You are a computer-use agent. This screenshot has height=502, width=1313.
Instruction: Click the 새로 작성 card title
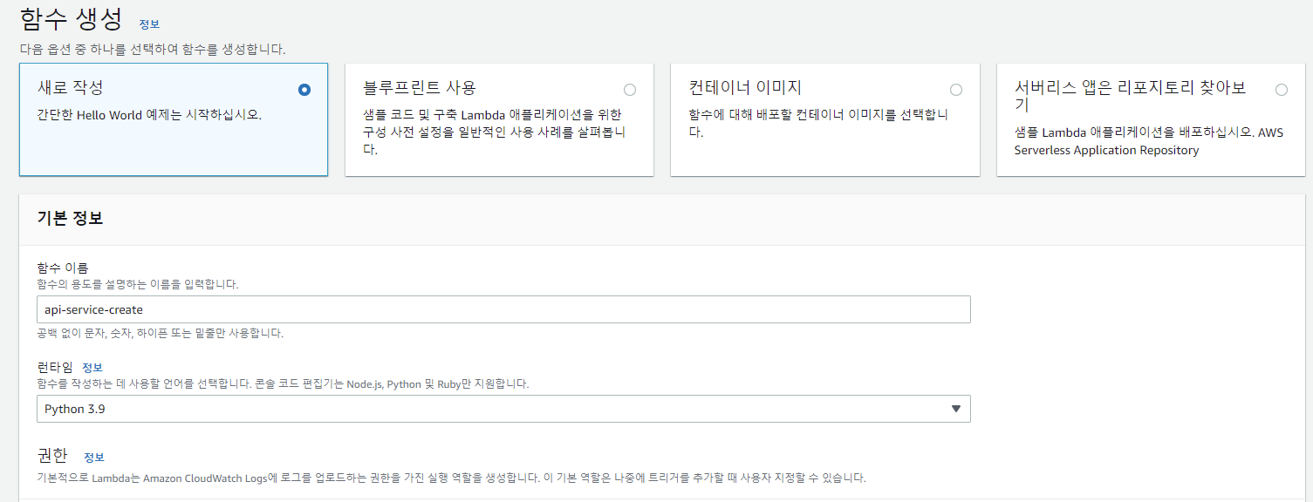coord(71,88)
